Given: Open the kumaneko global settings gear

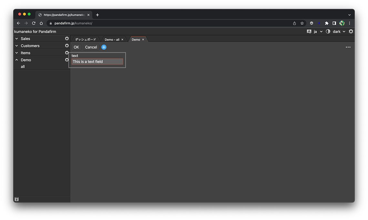Looking at the screenshot, I should (351, 32).
